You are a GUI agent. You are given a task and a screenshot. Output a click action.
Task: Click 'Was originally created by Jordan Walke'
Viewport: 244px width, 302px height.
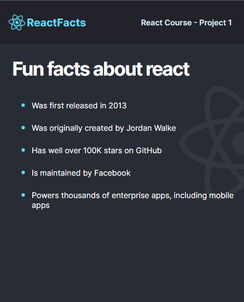tap(104, 128)
